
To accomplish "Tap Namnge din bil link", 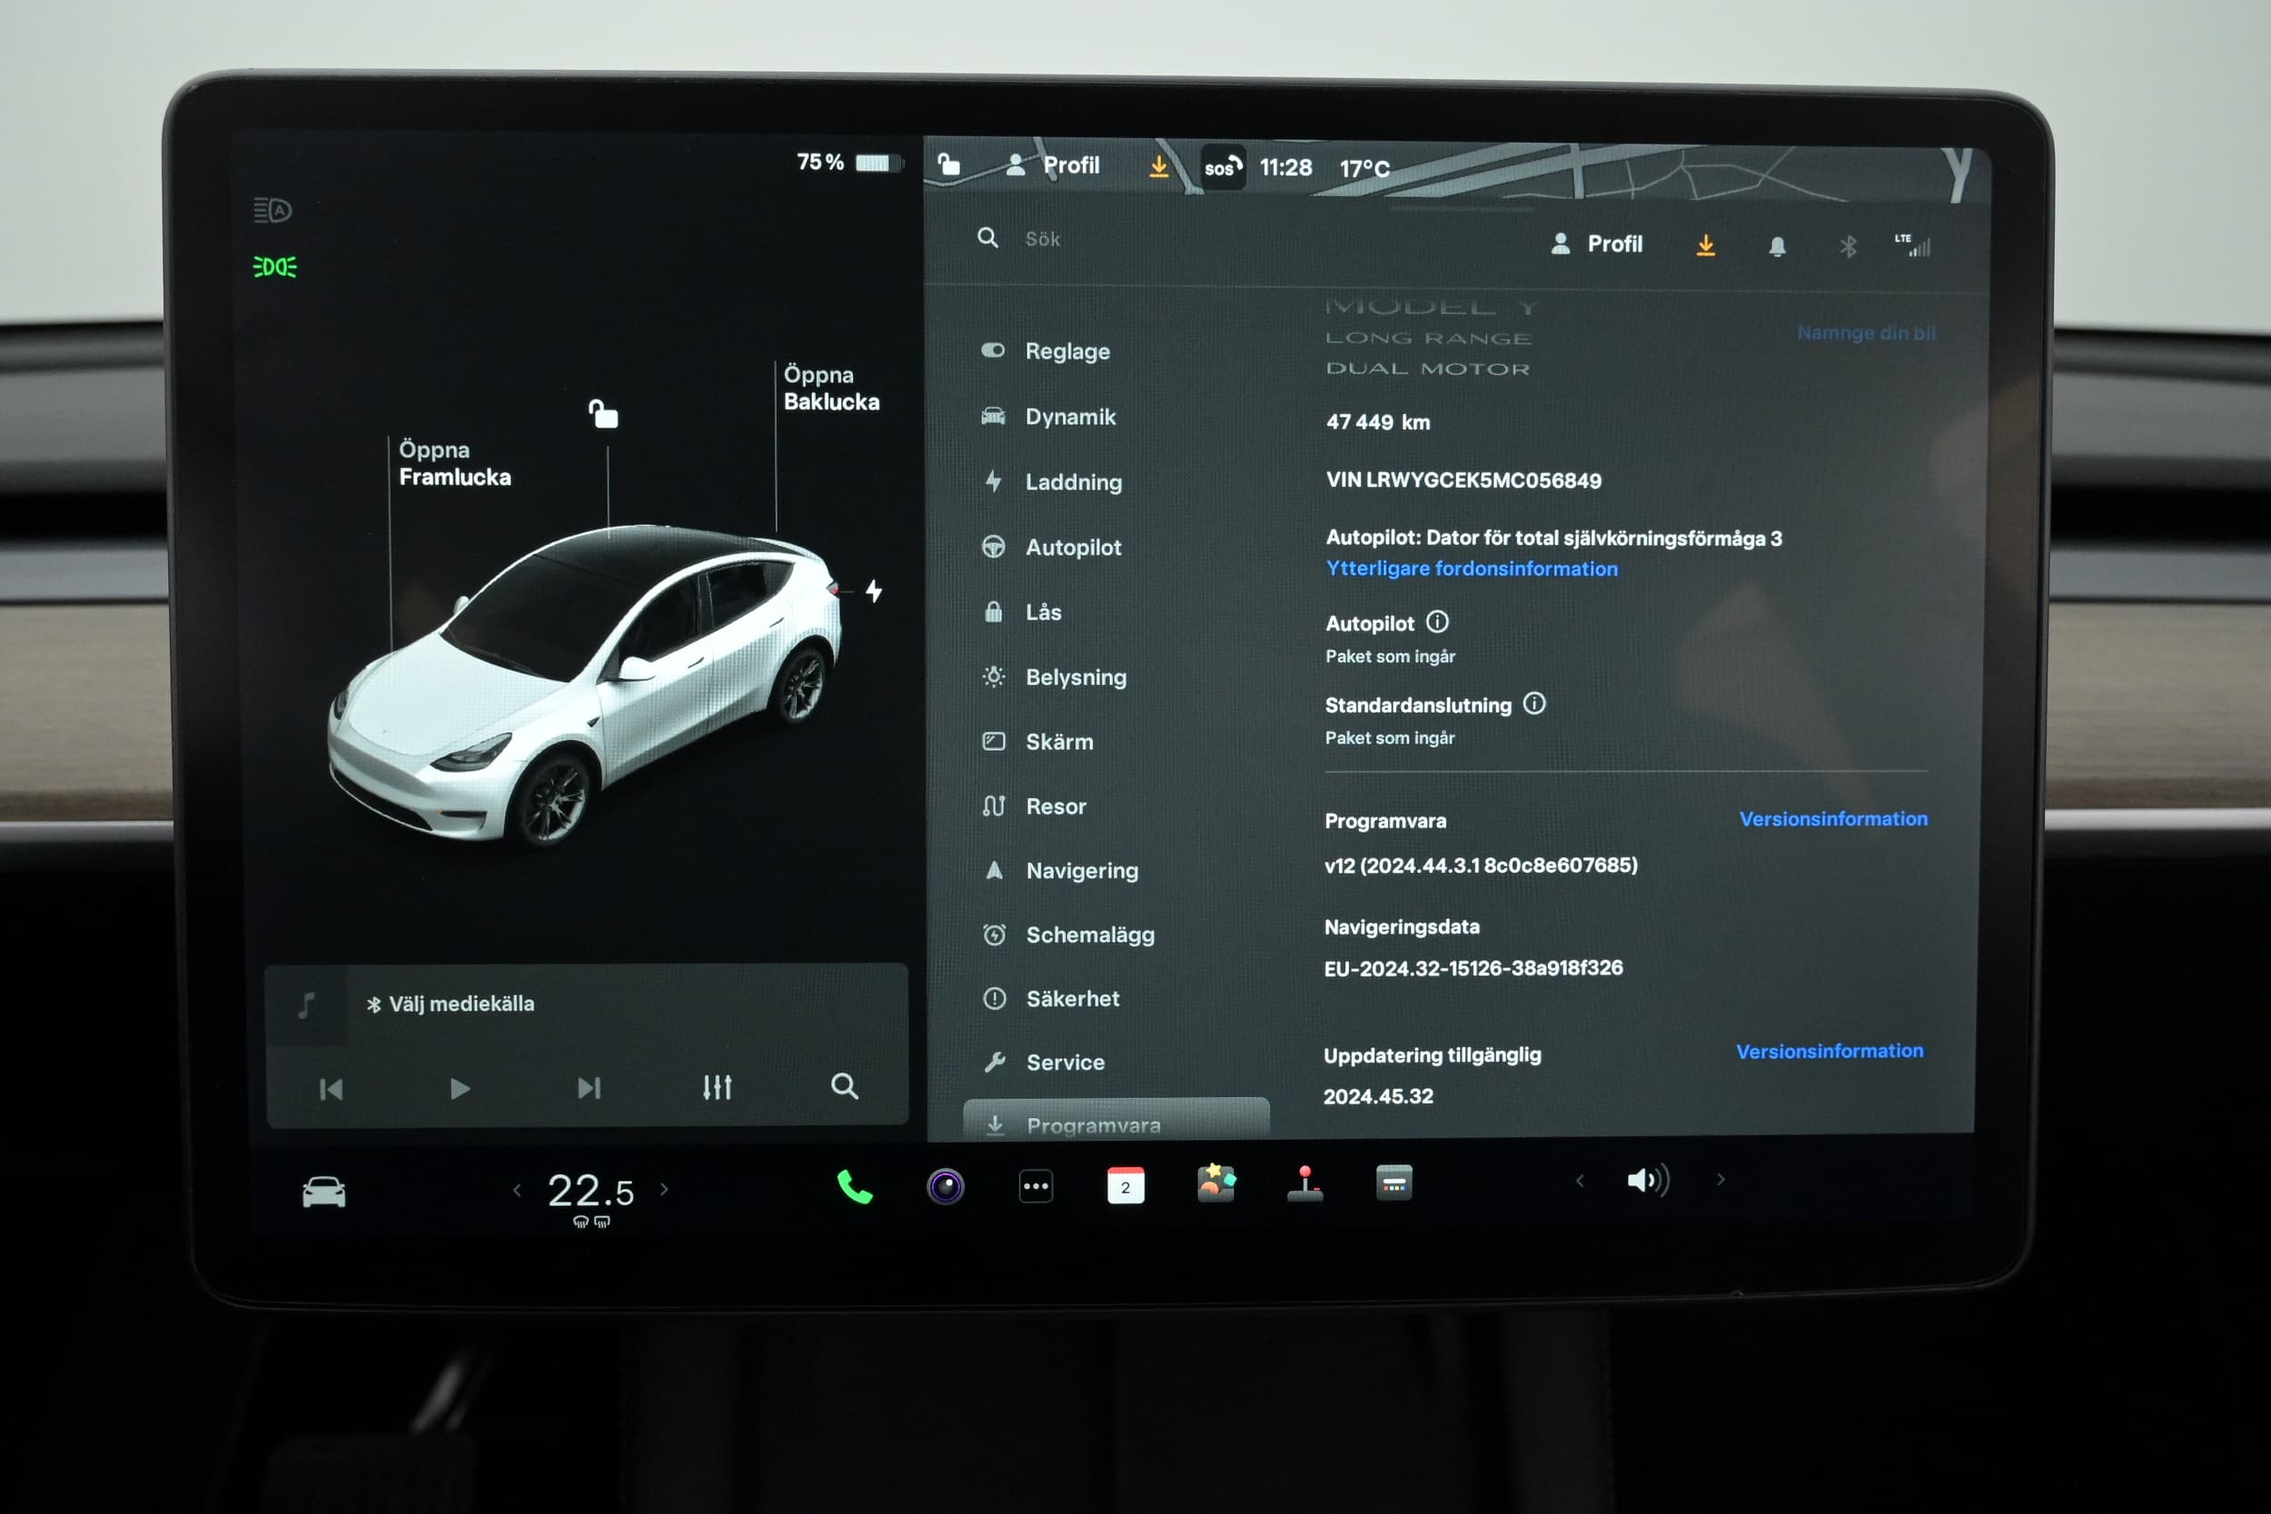I will click(x=1866, y=332).
